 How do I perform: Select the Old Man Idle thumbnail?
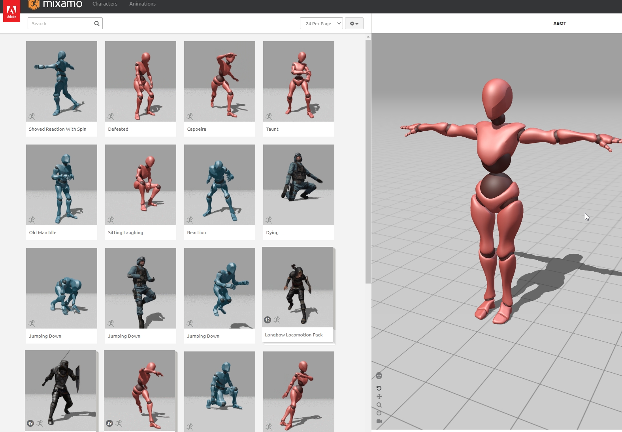62,185
